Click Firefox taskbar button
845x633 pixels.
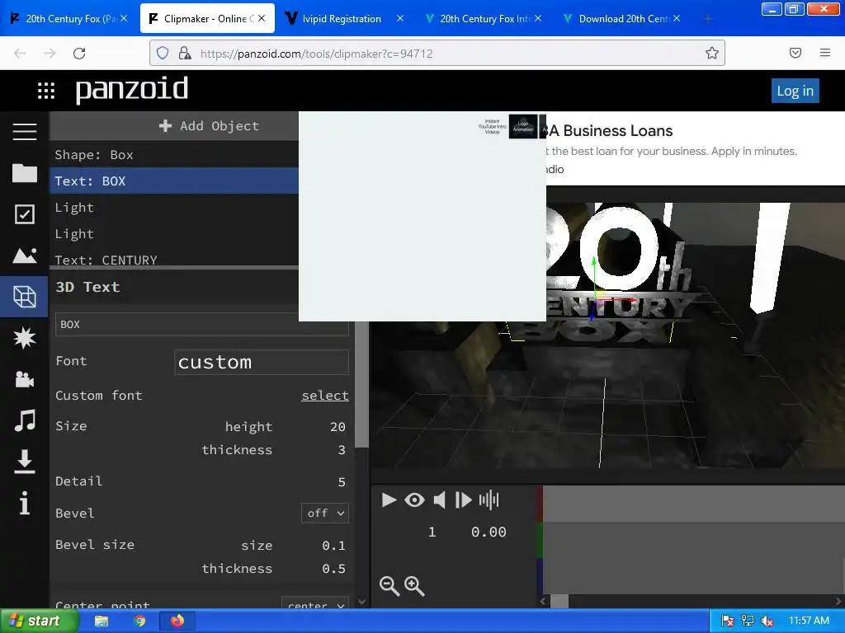point(177,621)
